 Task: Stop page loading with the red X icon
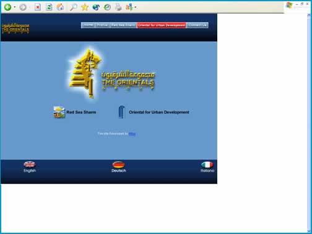pos(38,7)
